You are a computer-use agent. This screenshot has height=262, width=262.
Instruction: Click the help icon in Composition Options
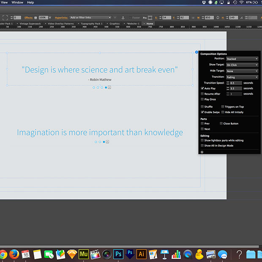pyautogui.click(x=202, y=152)
